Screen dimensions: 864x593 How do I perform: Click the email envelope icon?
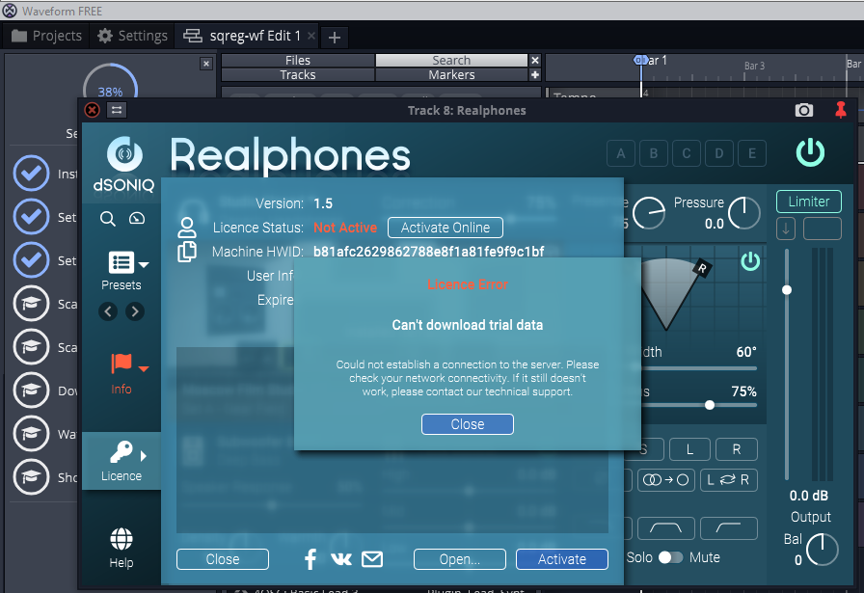[372, 559]
